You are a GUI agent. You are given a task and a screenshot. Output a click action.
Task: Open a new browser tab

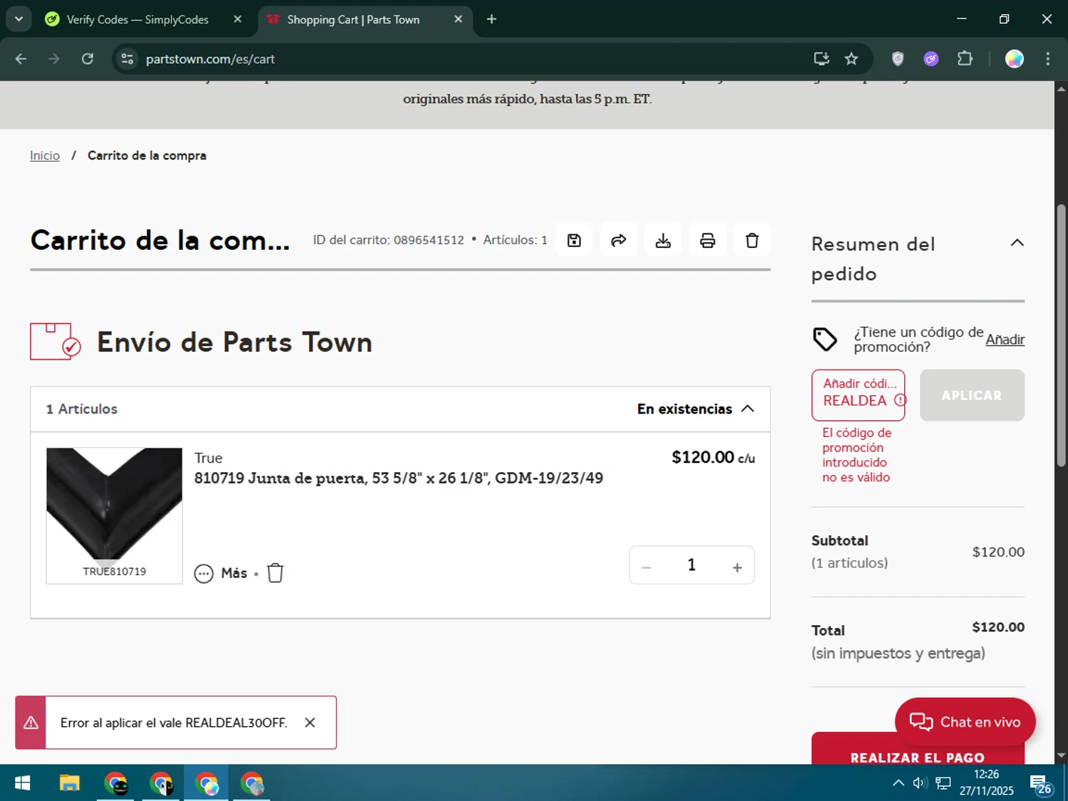(491, 19)
